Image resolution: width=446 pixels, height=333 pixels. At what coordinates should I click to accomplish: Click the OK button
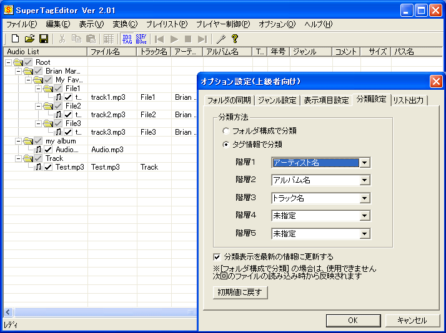[x=353, y=321]
